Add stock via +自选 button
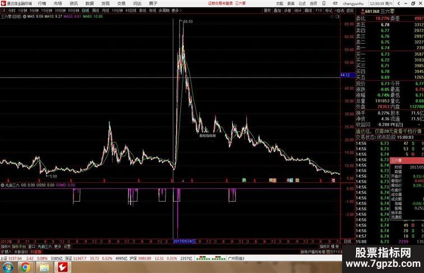Viewport: 424px width, 273px height. (x=340, y=11)
